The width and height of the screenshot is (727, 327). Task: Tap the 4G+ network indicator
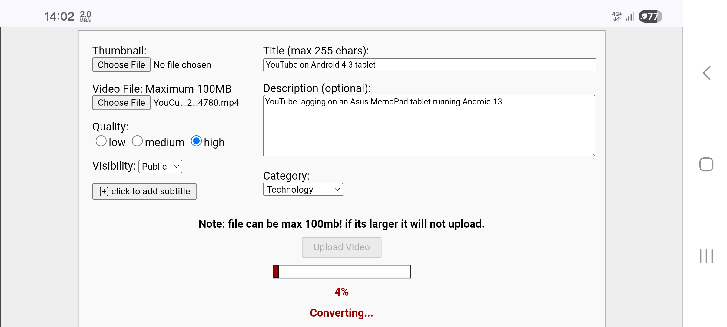click(617, 16)
